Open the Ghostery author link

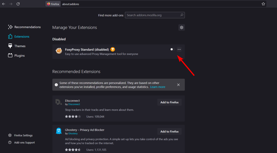73,133
